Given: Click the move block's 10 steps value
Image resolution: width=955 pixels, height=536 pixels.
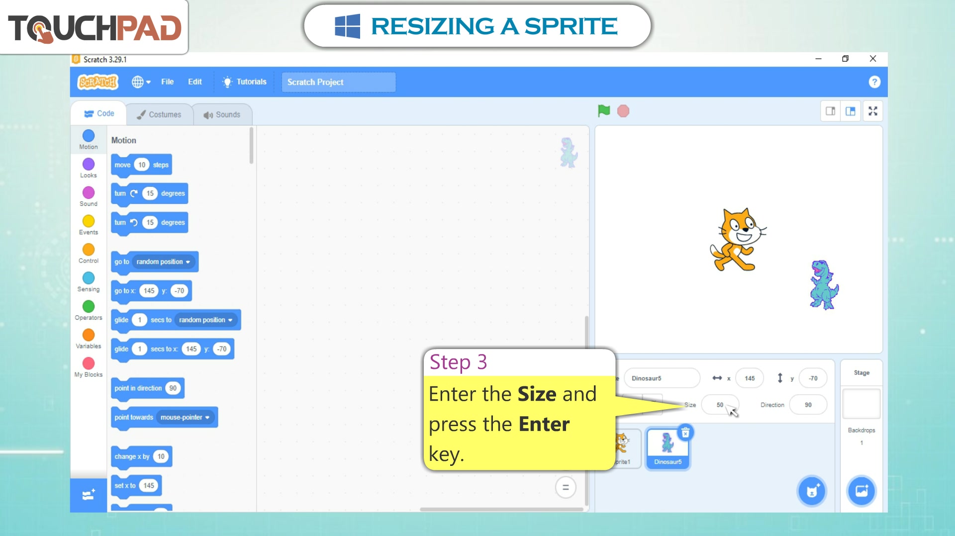Looking at the screenshot, I should pos(142,165).
